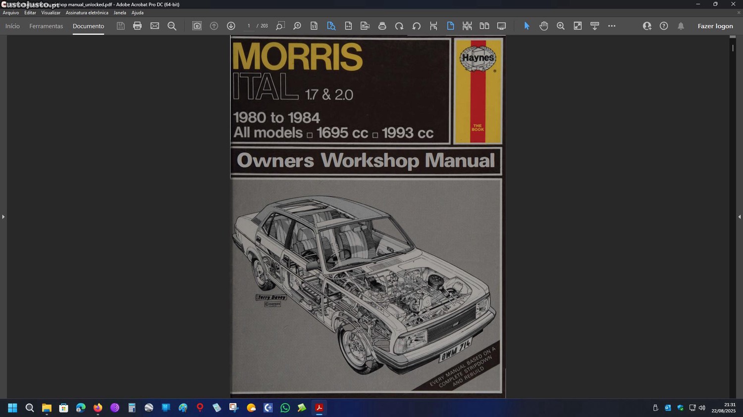Viewport: 743px width, 417px height.
Task: Open WhatsApp from the taskbar
Action: point(285,408)
